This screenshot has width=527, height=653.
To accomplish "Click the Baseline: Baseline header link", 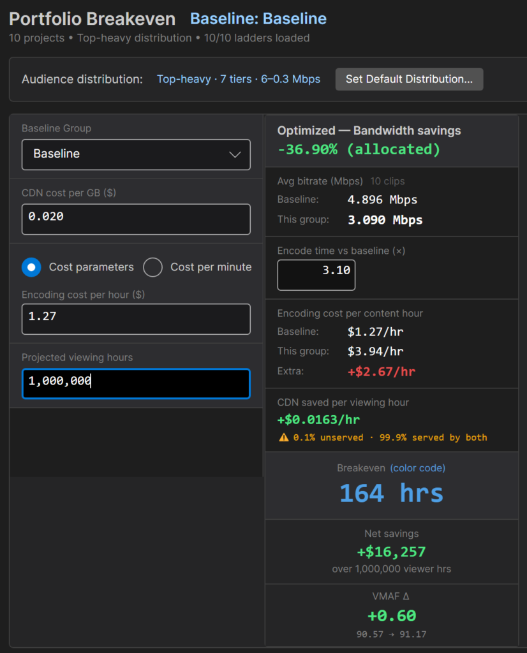I will click(258, 18).
